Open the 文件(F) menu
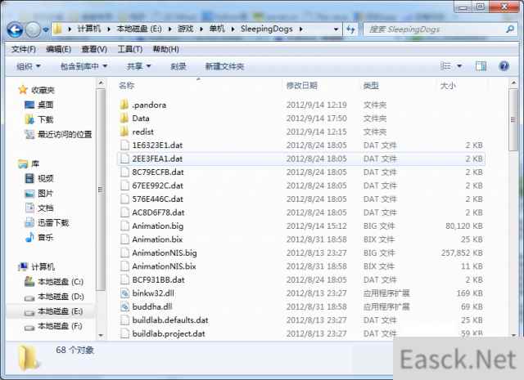524x380 pixels. point(21,49)
